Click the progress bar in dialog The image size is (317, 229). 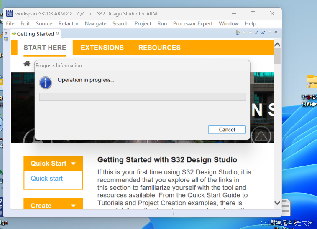click(x=143, y=97)
